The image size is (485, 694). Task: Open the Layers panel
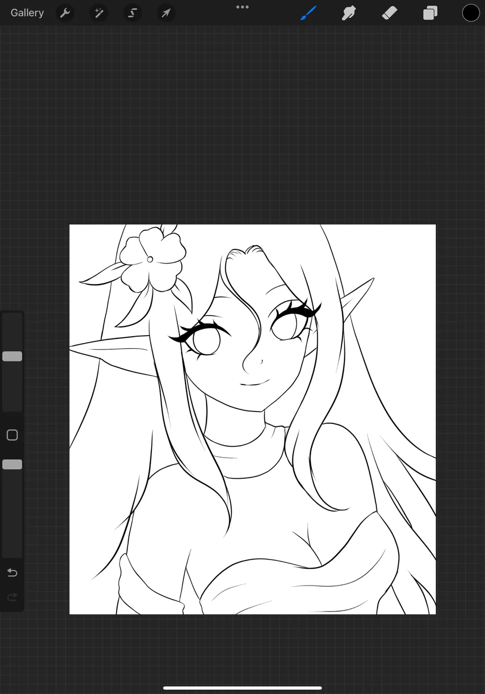pos(430,12)
